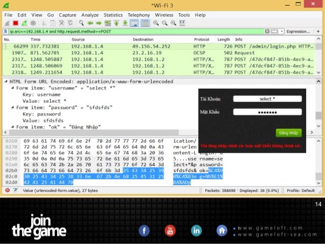Add a filter button with plus
Screen dimensions: 325x244
(318, 32)
